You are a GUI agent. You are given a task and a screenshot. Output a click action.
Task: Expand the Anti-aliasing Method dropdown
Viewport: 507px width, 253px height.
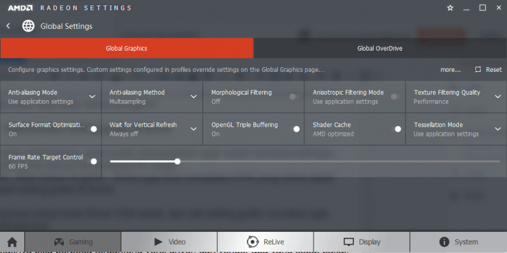pyautogui.click(x=193, y=96)
